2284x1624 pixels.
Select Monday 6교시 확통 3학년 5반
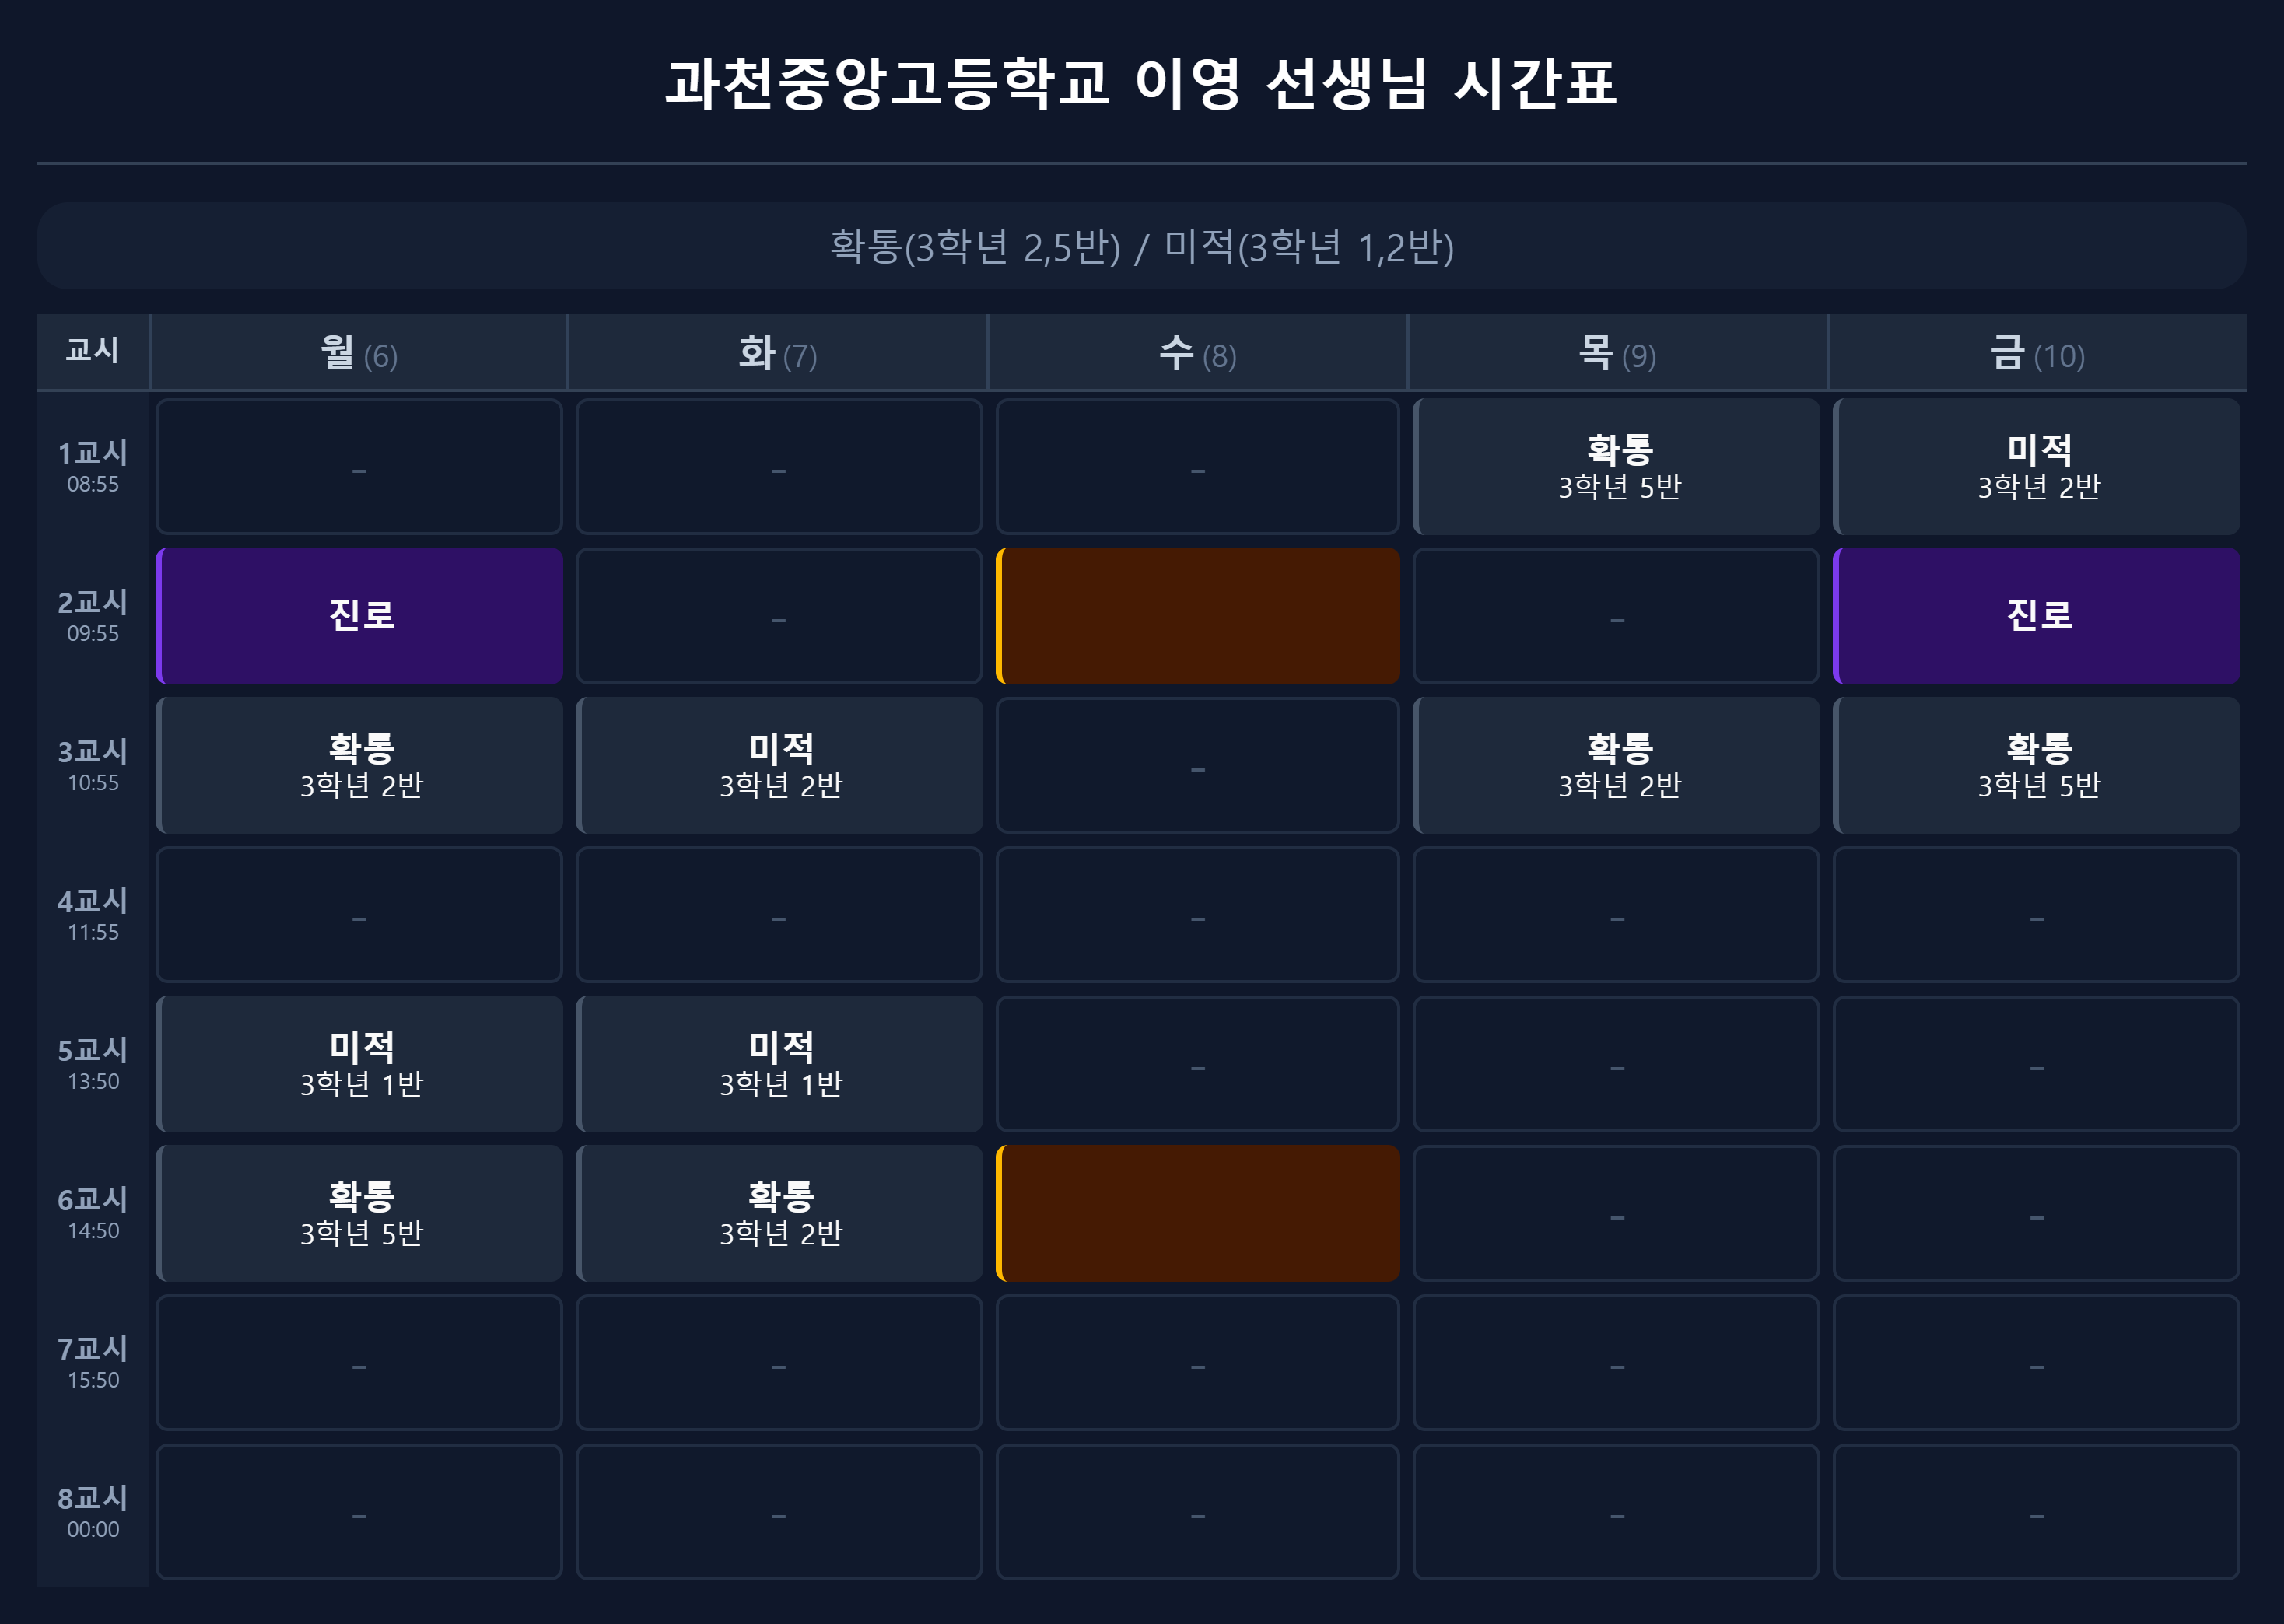pyautogui.click(x=360, y=1213)
